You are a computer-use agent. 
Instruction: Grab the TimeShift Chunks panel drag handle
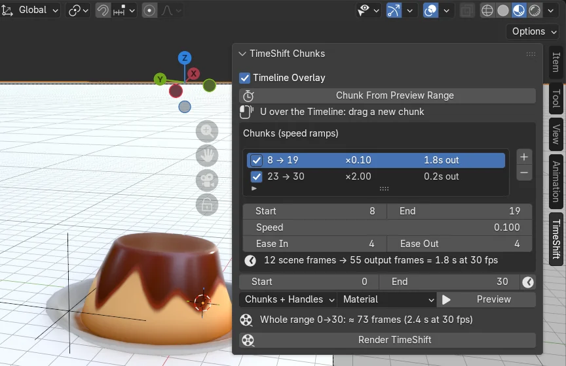pos(531,54)
